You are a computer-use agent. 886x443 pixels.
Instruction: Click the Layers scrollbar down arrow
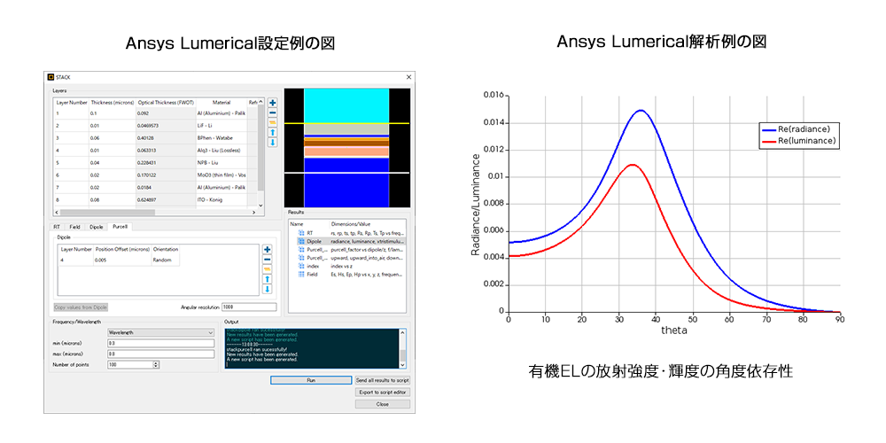[260, 206]
